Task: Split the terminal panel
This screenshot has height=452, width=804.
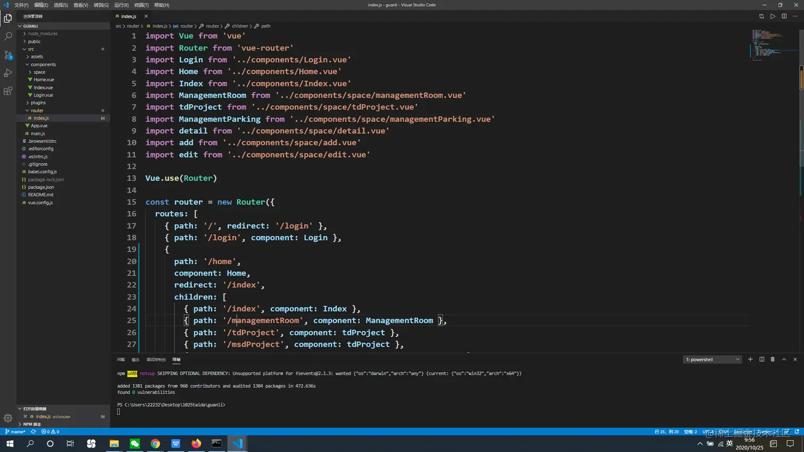Action: (761, 360)
